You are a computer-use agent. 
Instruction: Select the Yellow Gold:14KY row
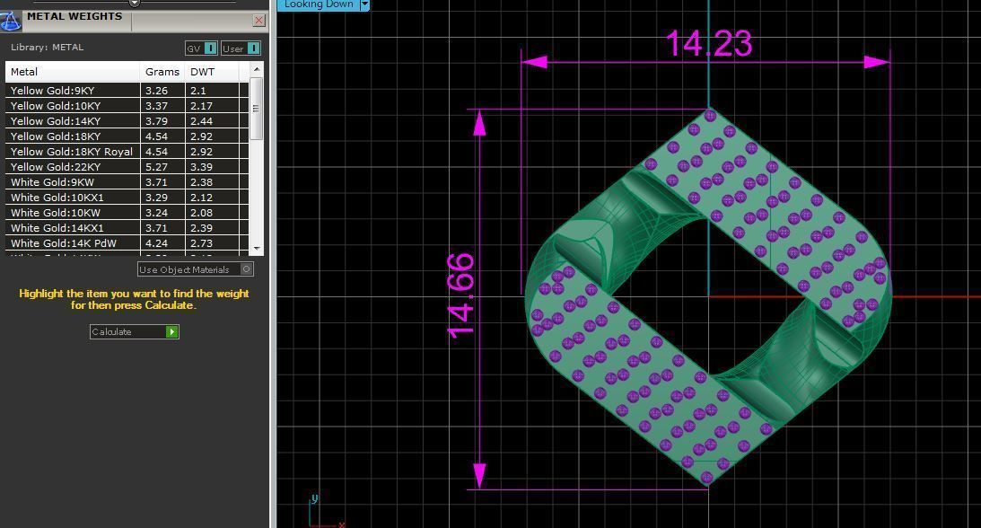(x=127, y=121)
